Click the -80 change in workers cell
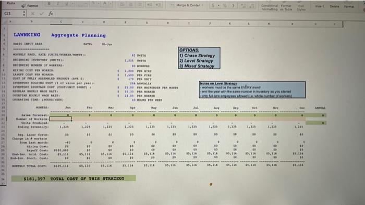The image size is (365, 205). tap(67, 143)
